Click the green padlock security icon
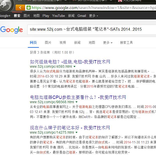156x155 pixels. click(29, 8)
